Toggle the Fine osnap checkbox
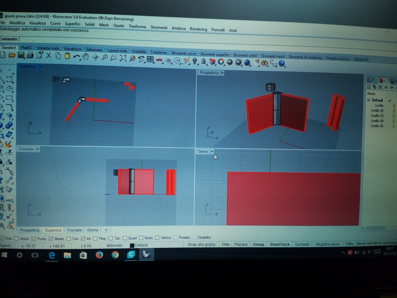Image resolution: width=397 pixels, height=298 pixels. [2, 238]
